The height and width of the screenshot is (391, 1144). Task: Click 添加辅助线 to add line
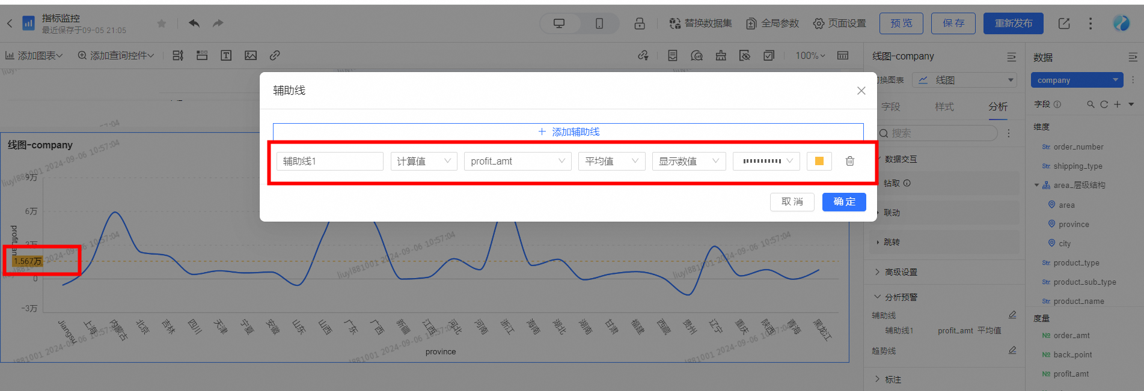568,132
